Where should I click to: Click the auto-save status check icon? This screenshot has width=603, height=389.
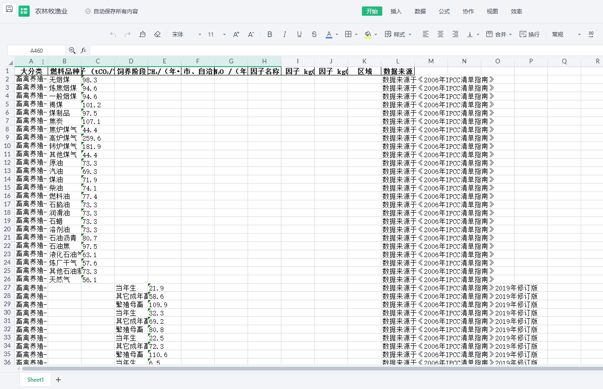tap(88, 12)
